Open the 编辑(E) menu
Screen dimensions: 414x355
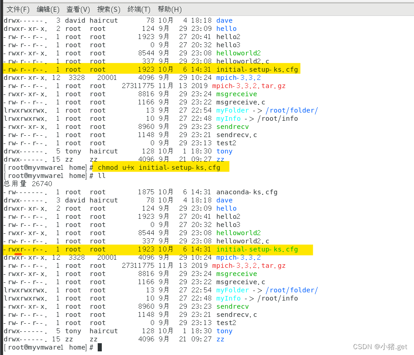47,9
